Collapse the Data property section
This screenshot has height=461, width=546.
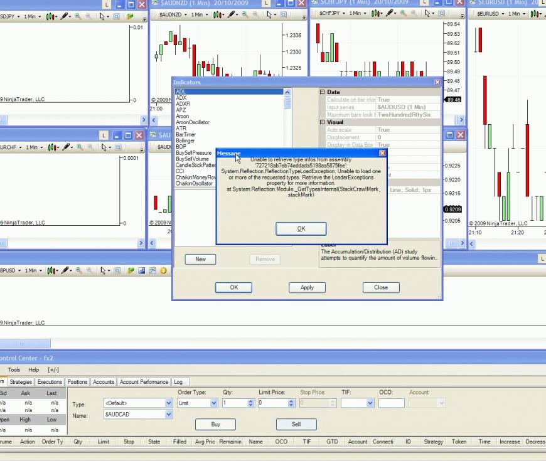click(322, 92)
